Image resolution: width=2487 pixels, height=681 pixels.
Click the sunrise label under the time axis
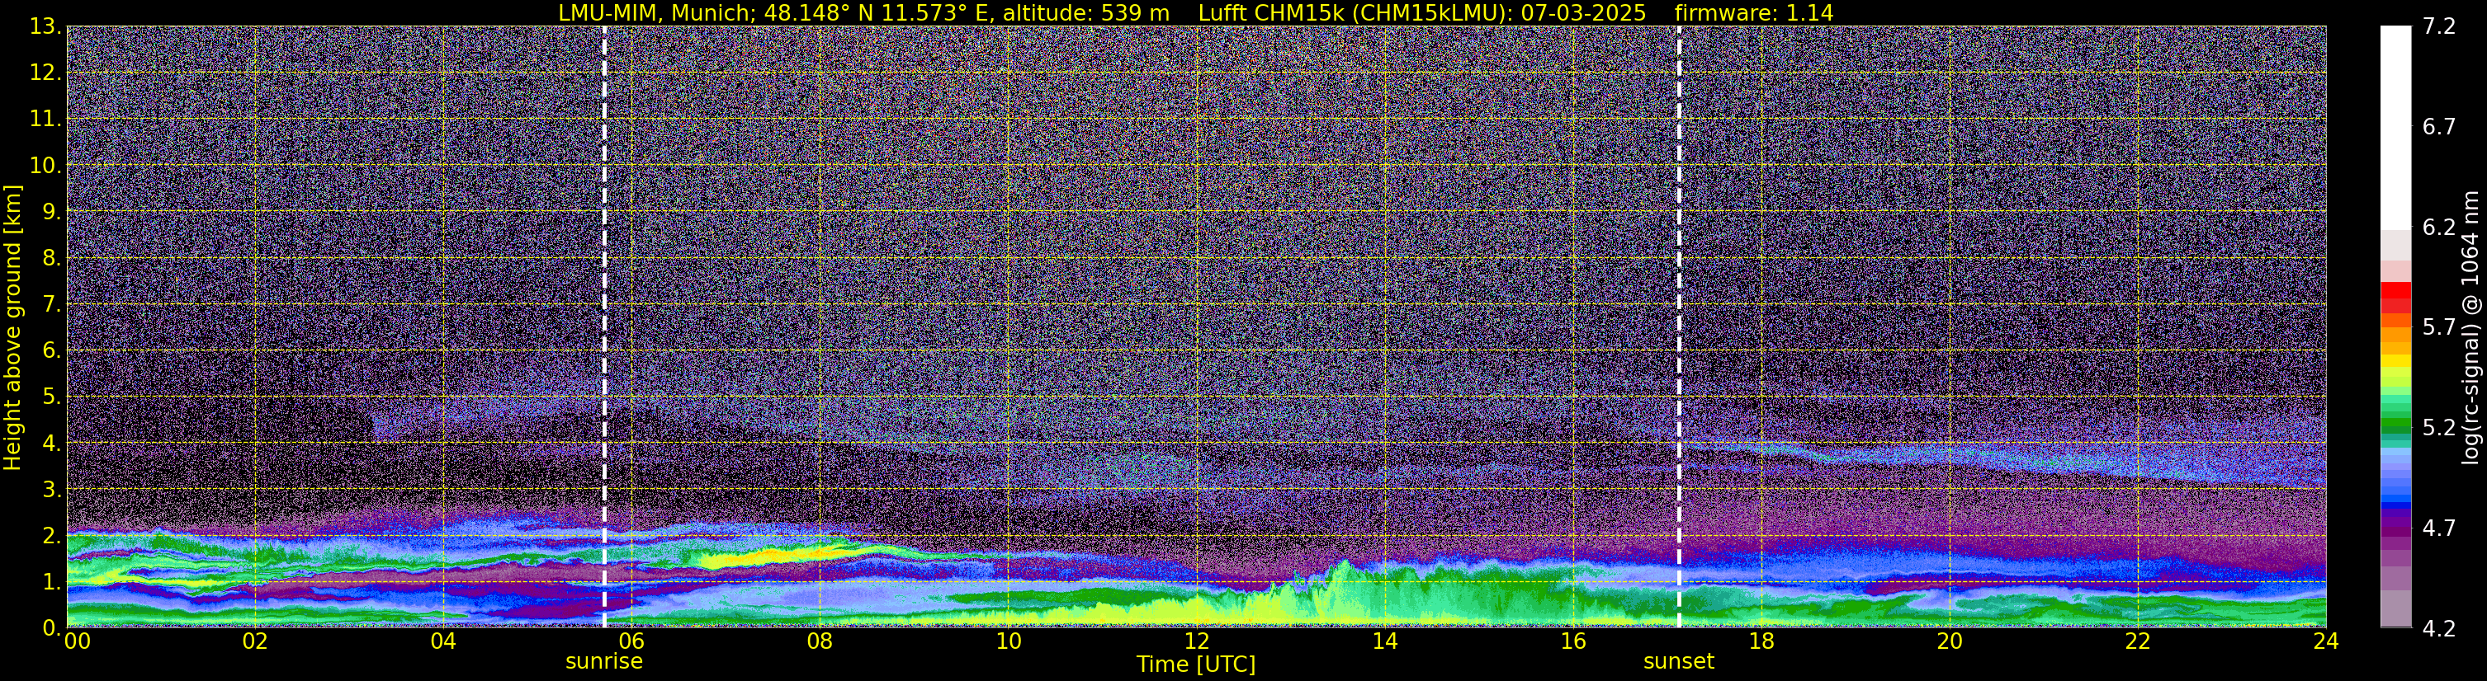click(603, 662)
